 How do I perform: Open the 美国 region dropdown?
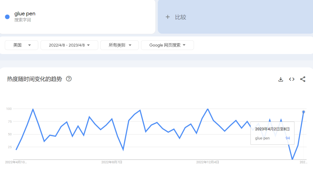point(21,45)
